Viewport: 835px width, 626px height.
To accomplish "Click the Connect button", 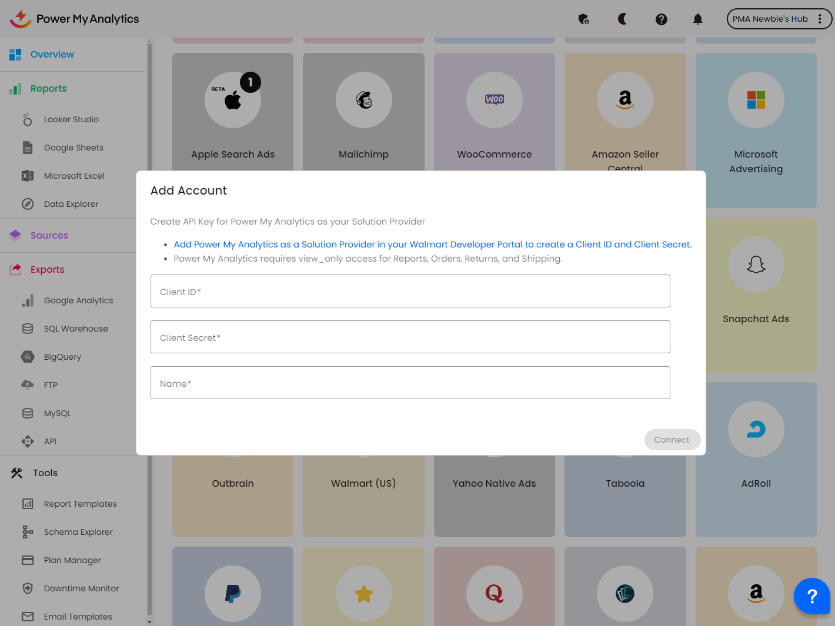I will (x=672, y=440).
